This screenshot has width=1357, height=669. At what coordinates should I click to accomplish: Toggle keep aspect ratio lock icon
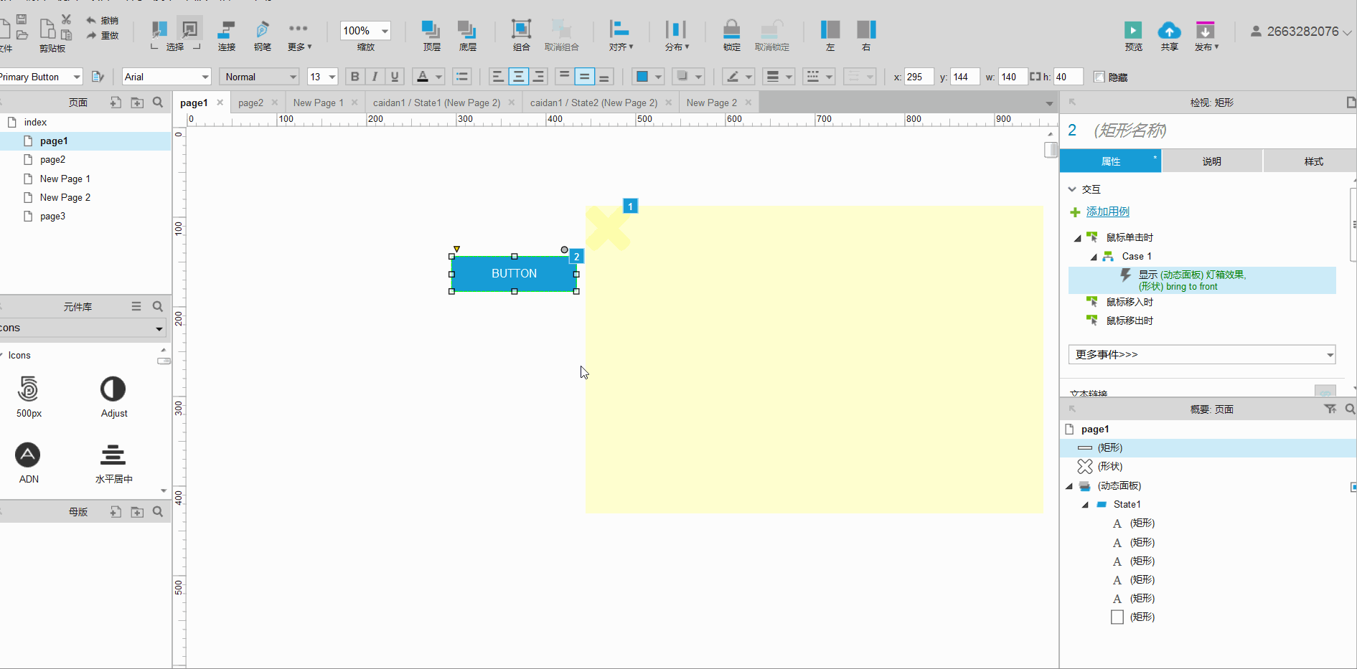[x=1035, y=76]
